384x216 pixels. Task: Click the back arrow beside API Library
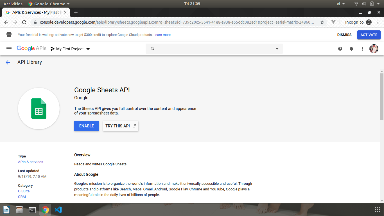click(x=8, y=62)
